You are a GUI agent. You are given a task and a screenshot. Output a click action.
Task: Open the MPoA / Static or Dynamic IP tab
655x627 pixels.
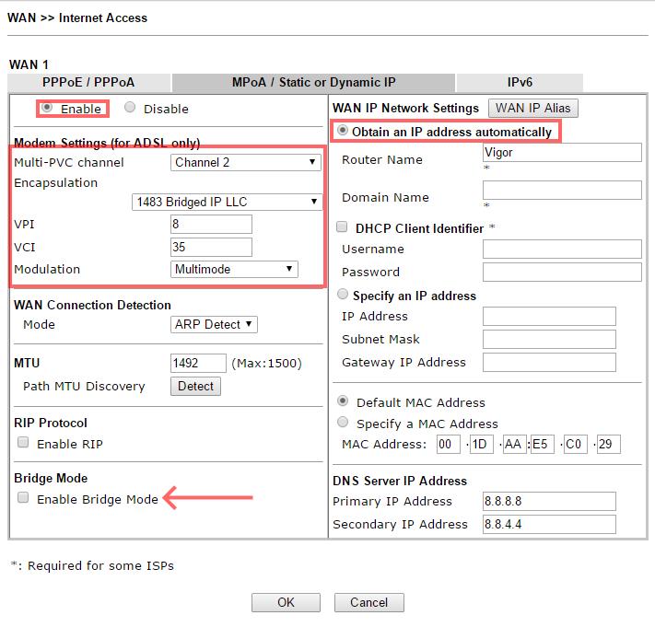313,82
